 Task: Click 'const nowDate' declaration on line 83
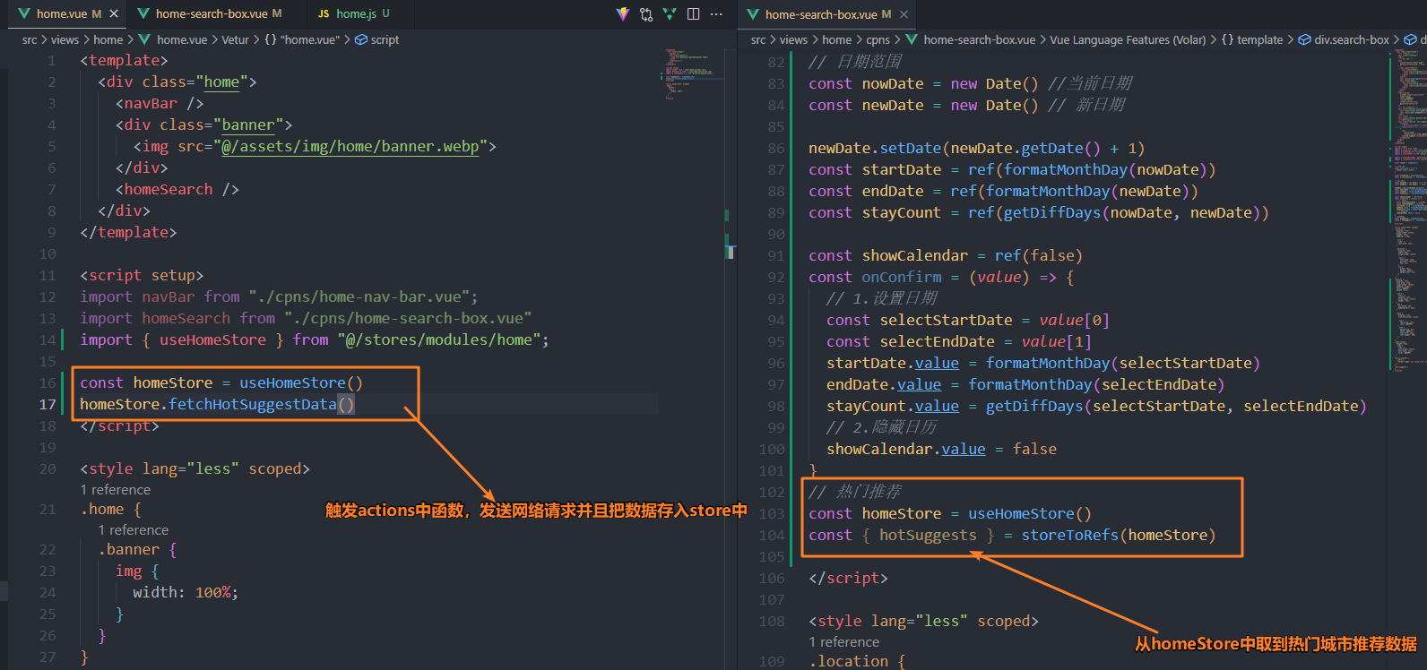click(866, 83)
